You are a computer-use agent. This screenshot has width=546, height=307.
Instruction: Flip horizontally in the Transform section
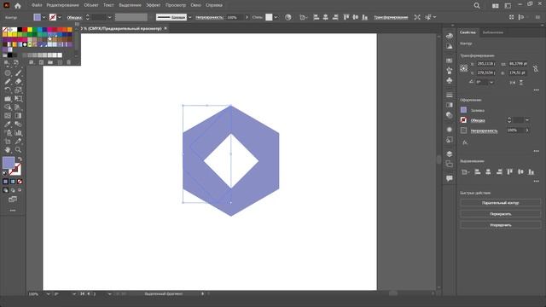(x=513, y=83)
